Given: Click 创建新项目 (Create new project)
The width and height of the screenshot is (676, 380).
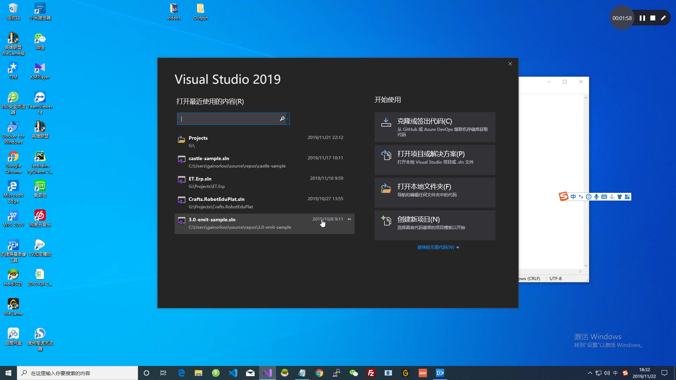Looking at the screenshot, I should click(x=435, y=226).
